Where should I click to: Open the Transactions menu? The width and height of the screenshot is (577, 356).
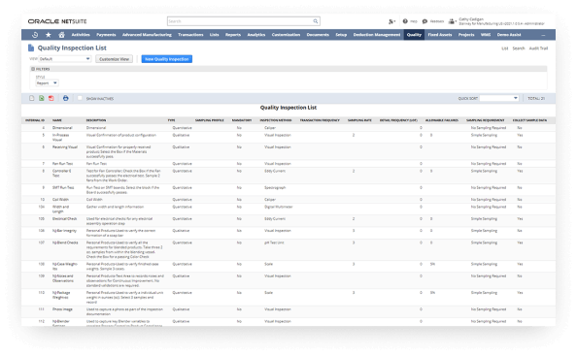coord(190,35)
